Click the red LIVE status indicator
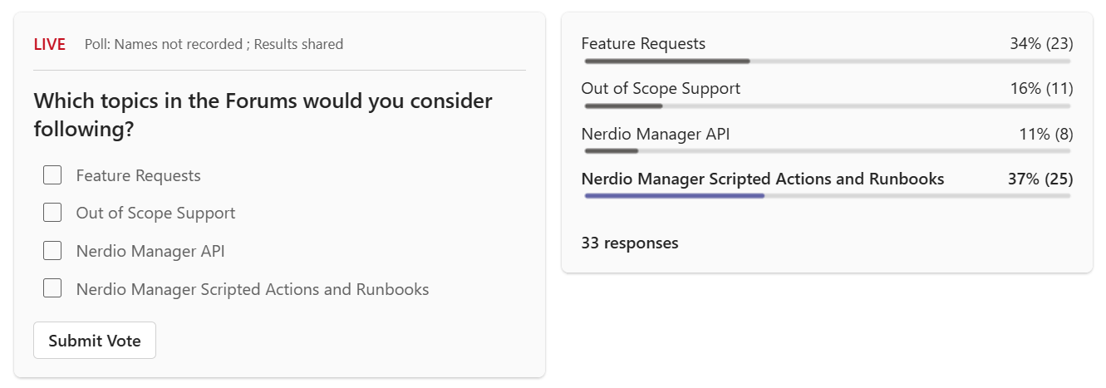Screen dimensions: 1106x388 pos(50,45)
